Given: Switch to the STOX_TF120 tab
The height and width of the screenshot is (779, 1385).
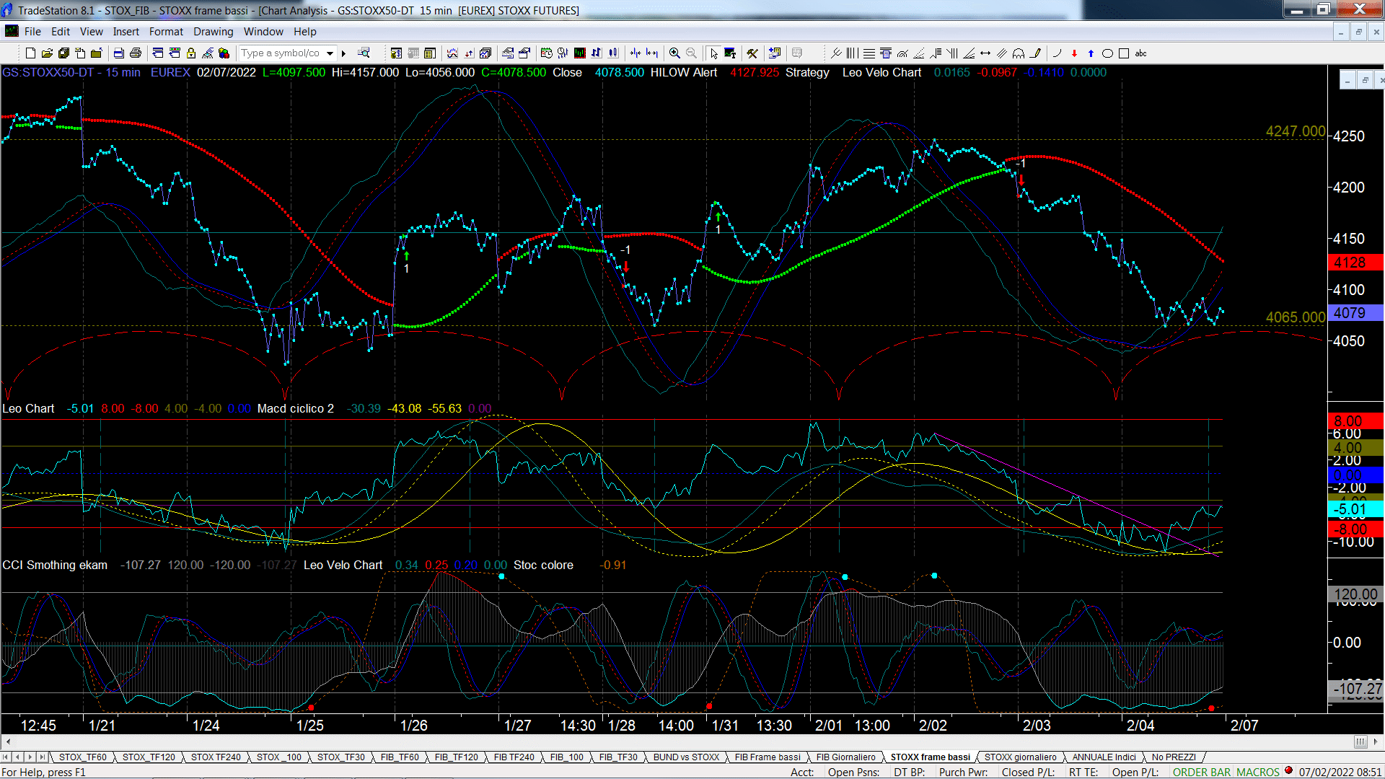Looking at the screenshot, I should pyautogui.click(x=149, y=757).
